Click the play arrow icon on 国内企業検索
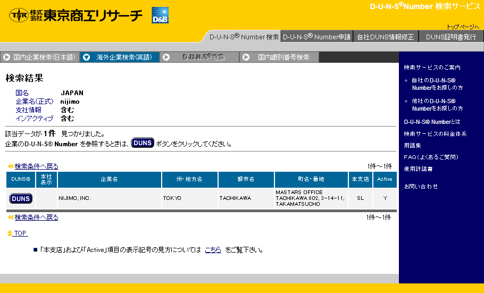Viewport: 484px width, 293px height. coord(7,57)
